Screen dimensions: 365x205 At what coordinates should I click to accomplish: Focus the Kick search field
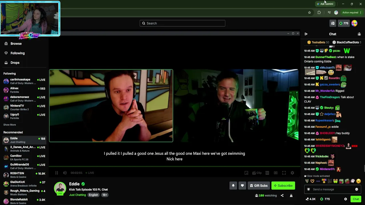coord(182,23)
